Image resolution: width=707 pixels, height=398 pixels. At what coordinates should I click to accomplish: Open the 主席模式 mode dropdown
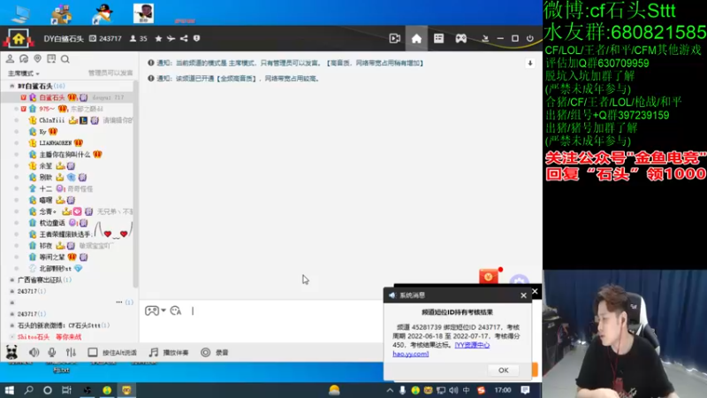(x=24, y=73)
